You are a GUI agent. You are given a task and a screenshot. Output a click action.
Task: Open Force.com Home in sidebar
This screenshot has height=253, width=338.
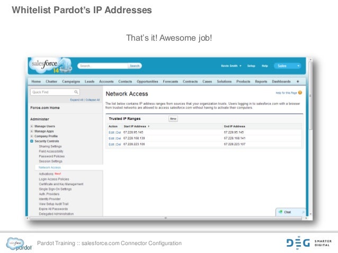coord(45,108)
